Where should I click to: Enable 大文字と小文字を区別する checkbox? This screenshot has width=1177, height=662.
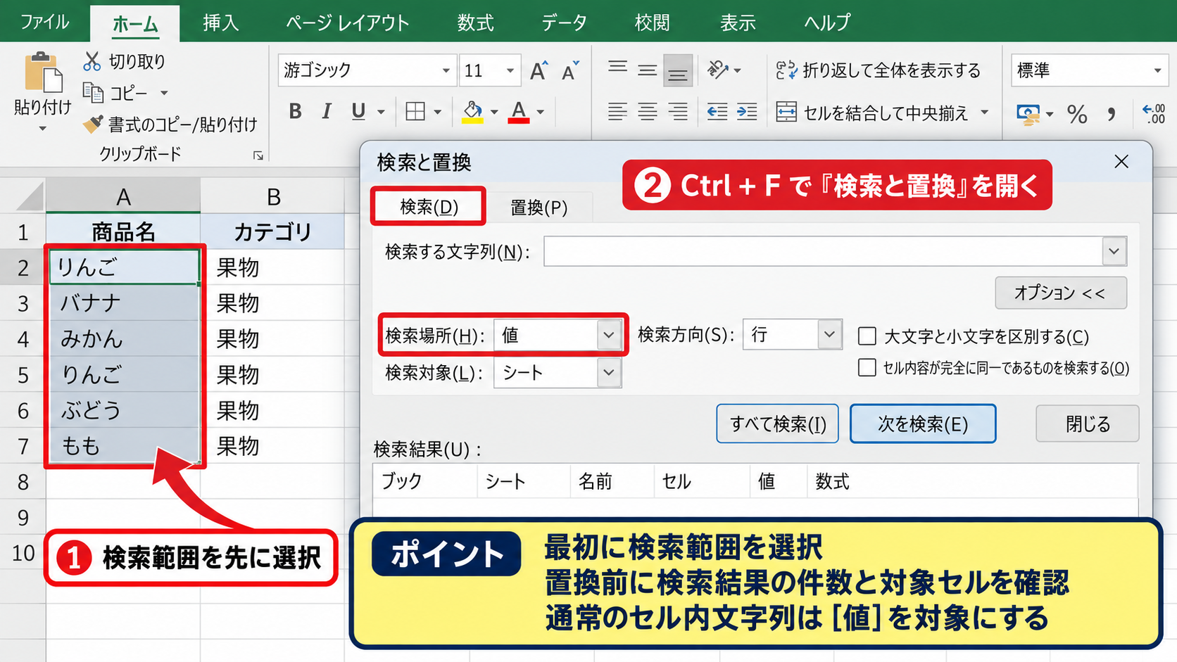[x=867, y=336]
